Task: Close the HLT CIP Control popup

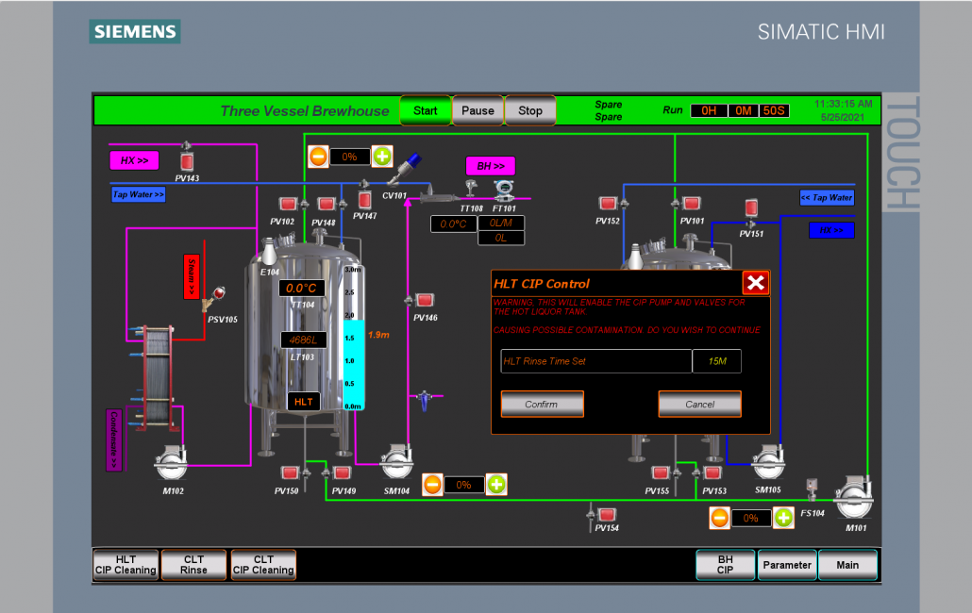Action: pyautogui.click(x=756, y=283)
